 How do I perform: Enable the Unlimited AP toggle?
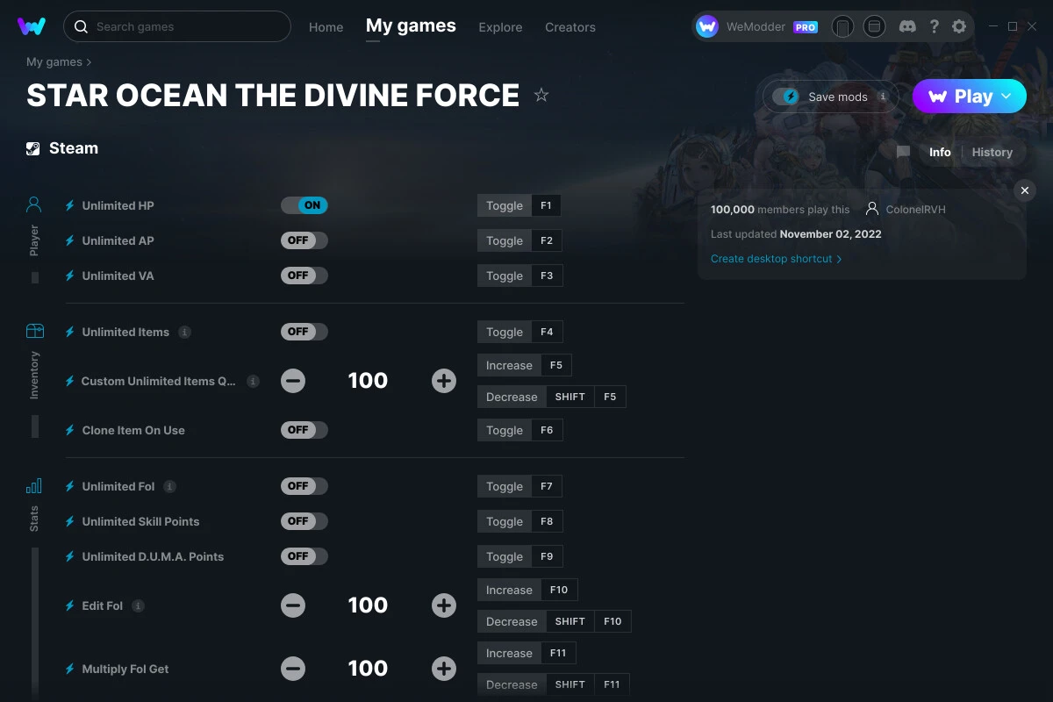tap(304, 240)
